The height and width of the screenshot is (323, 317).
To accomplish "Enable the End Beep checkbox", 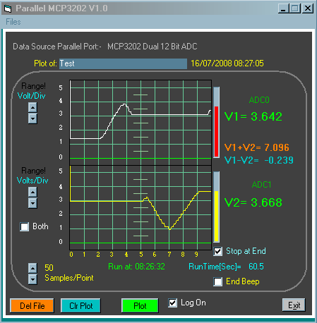I will (x=217, y=281).
